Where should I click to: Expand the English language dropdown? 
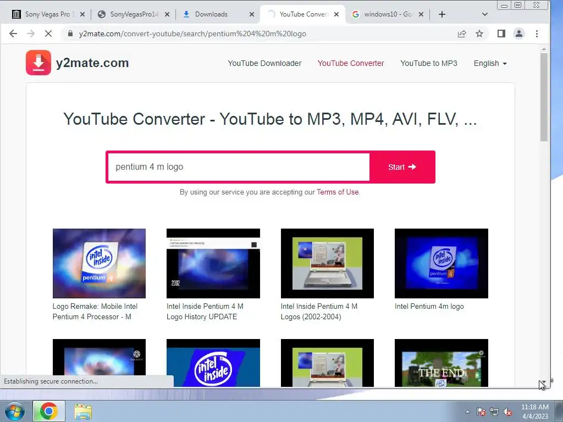coord(490,64)
